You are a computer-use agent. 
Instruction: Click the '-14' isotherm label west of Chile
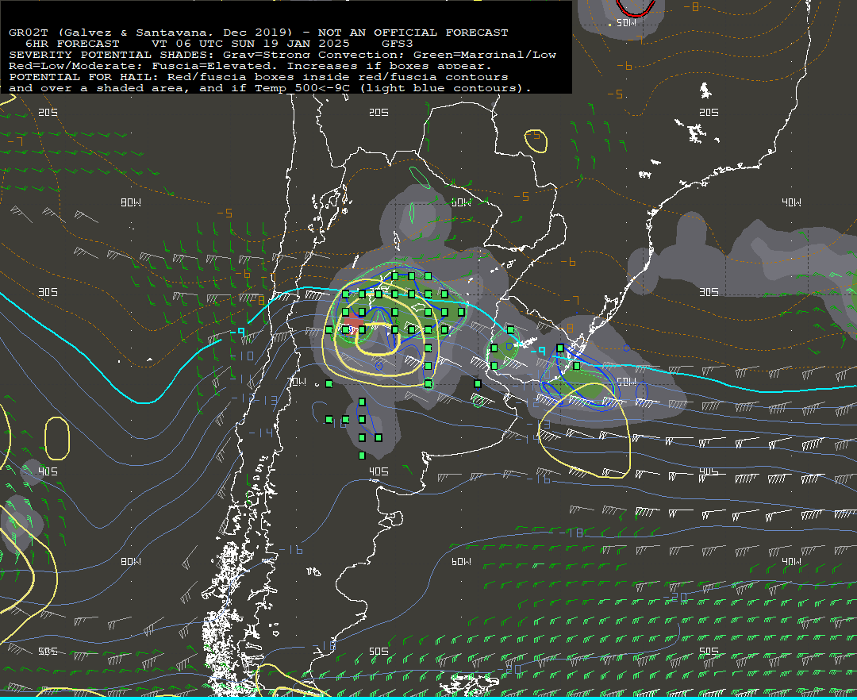point(260,433)
